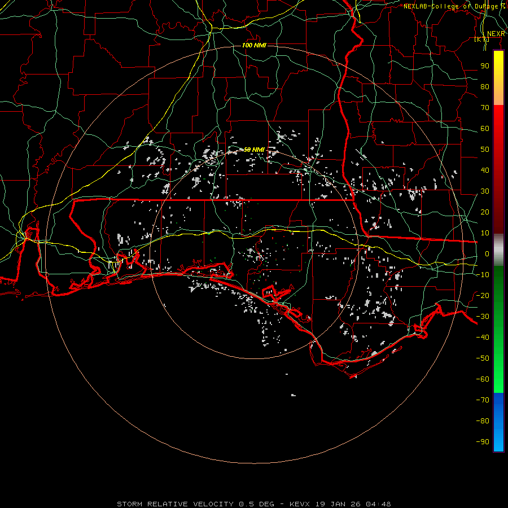Click the positive 10 knot scale label
Screen dimensions: 508x508
point(485,233)
